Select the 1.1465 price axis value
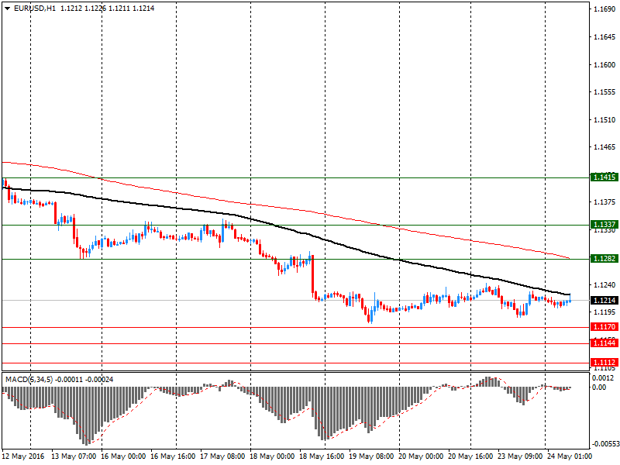This screenshot has height=465, width=620. [x=604, y=147]
